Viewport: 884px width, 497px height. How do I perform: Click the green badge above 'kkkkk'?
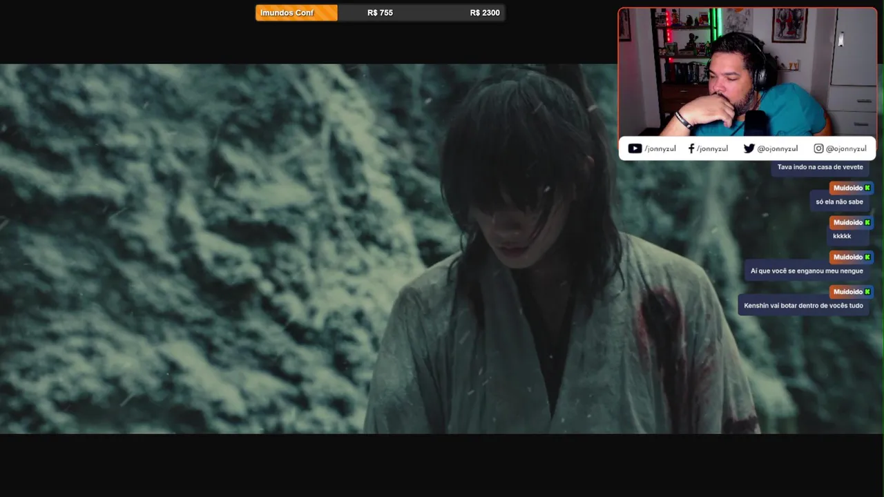pos(868,222)
